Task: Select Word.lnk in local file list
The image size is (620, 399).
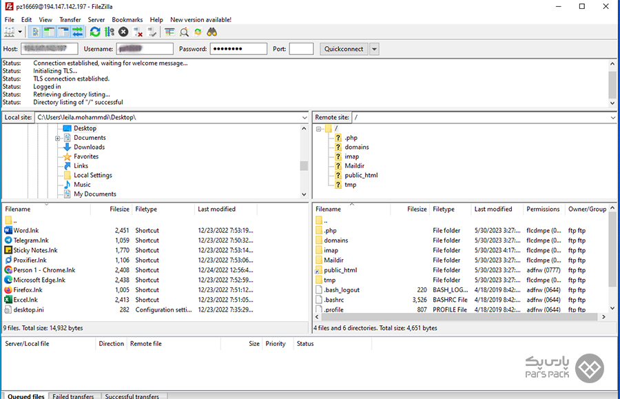Action: (26, 230)
